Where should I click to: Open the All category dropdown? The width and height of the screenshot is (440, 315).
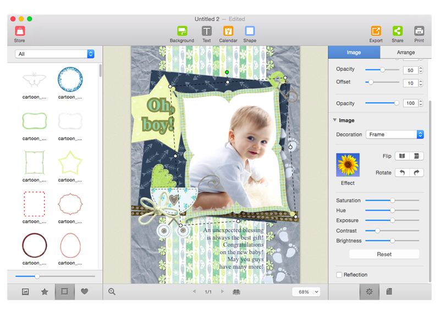[54, 54]
